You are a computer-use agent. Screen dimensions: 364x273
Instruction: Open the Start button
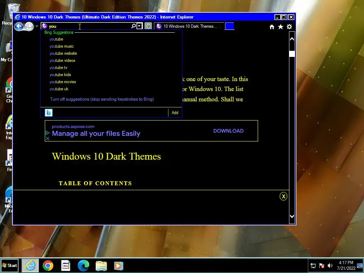point(10,265)
